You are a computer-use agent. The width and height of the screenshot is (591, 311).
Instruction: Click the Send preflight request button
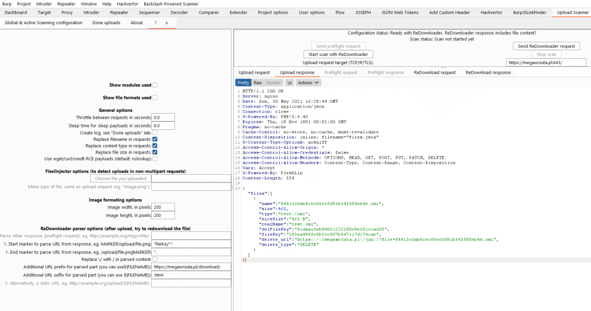pos(338,46)
